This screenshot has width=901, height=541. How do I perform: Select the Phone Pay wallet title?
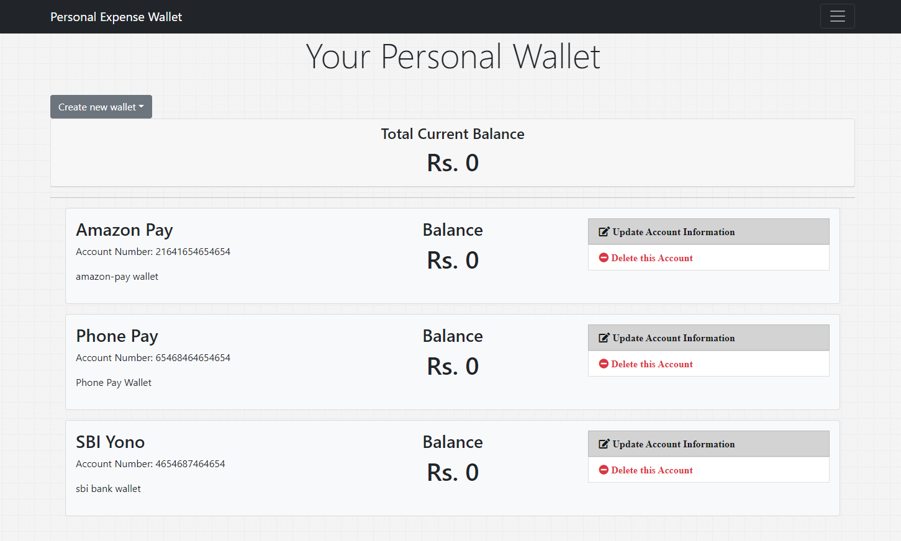(117, 336)
